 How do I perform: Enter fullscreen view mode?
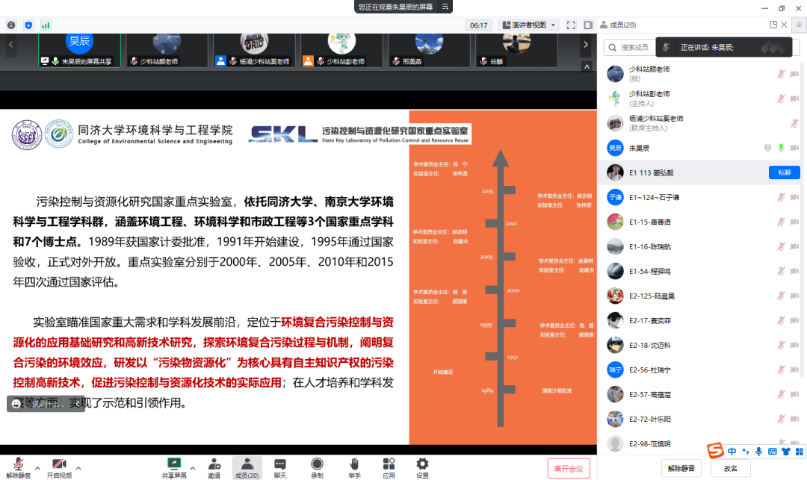pyautogui.click(x=572, y=24)
